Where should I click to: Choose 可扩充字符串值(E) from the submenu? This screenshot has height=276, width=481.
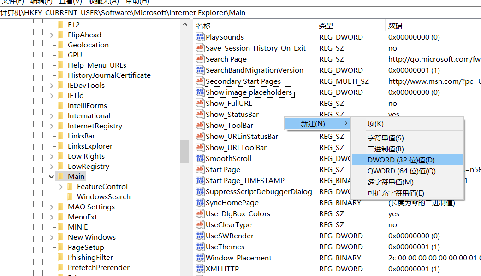tap(407, 193)
